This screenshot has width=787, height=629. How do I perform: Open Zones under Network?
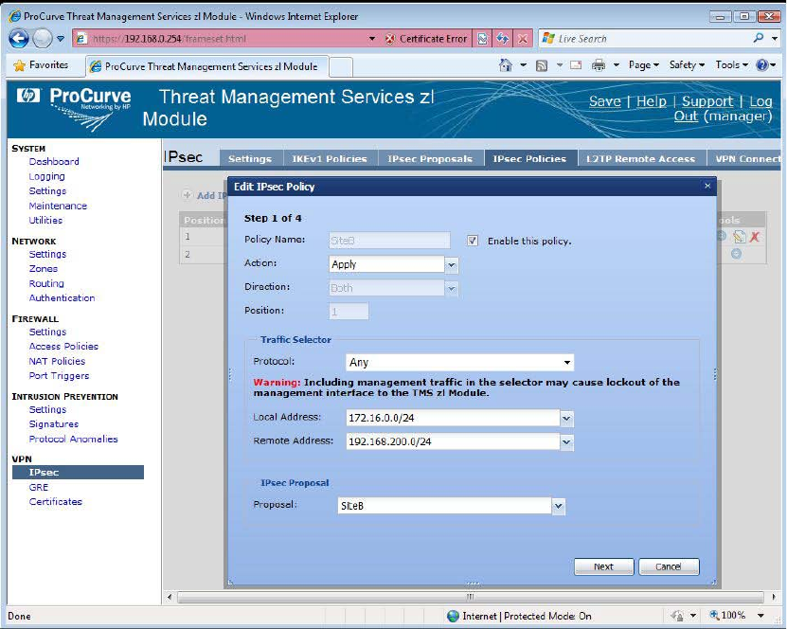44,269
